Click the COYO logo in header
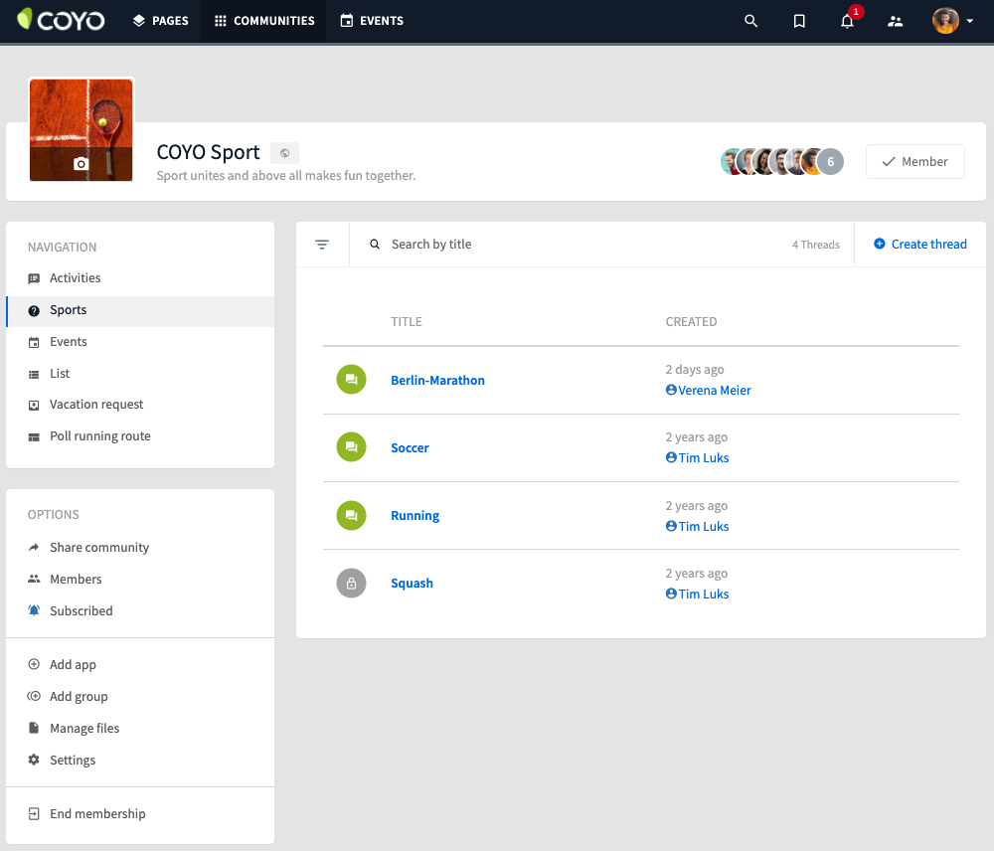Screen dimensions: 994x851 [x=61, y=20]
